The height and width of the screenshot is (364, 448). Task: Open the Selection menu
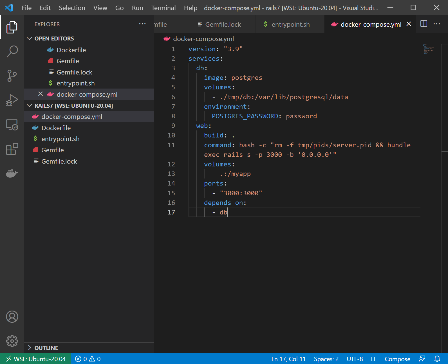point(72,8)
